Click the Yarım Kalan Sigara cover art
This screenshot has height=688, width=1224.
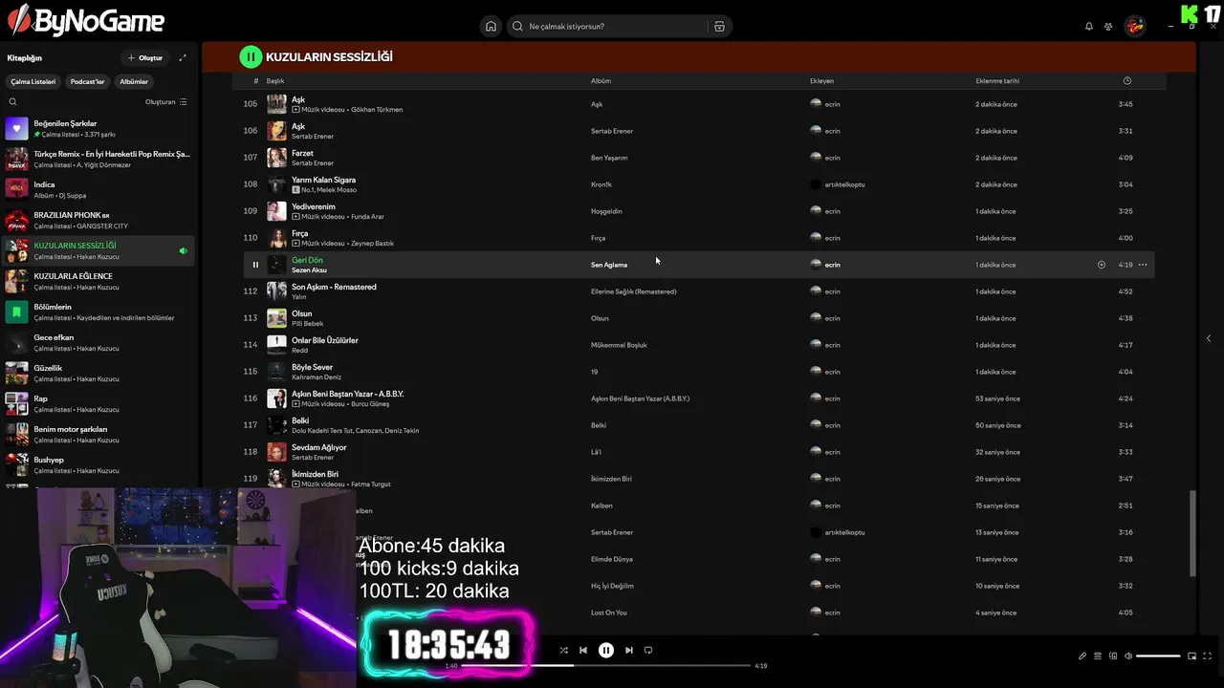[x=276, y=184]
